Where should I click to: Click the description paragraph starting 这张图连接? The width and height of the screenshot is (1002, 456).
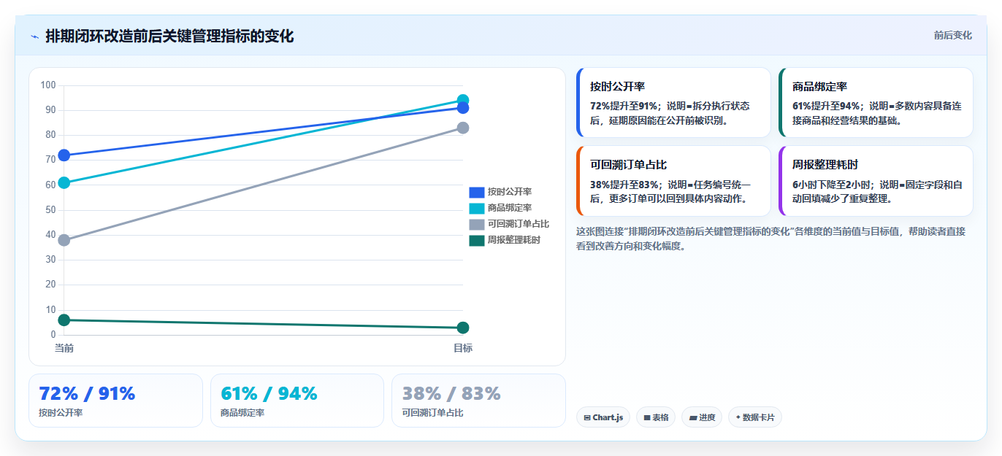point(770,239)
